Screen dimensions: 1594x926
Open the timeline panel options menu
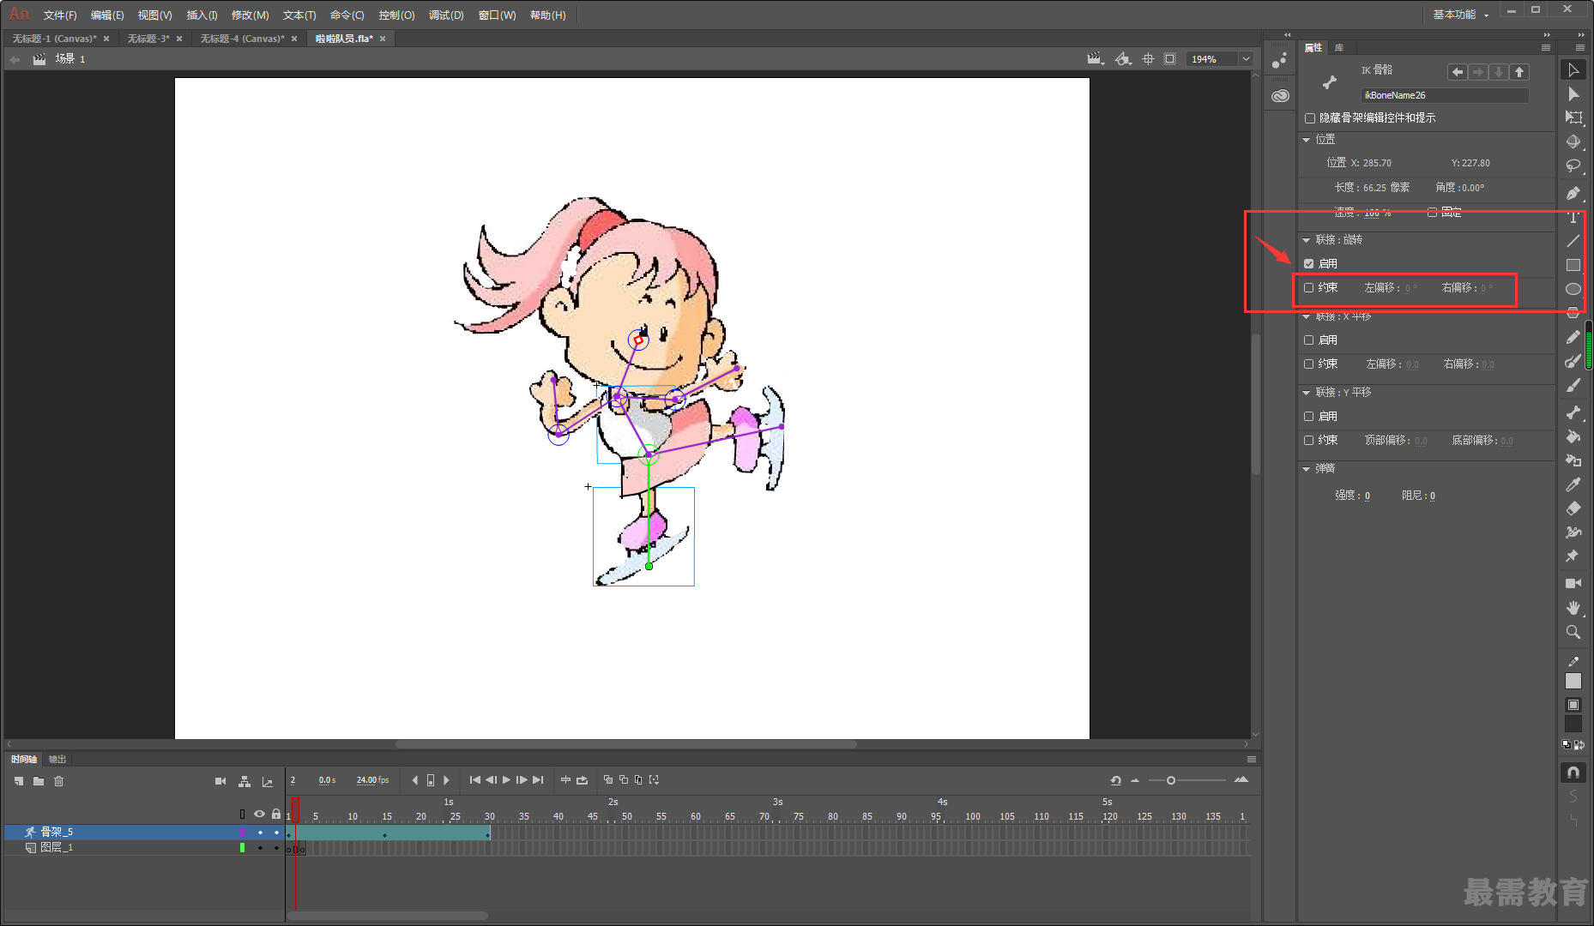click(1251, 760)
